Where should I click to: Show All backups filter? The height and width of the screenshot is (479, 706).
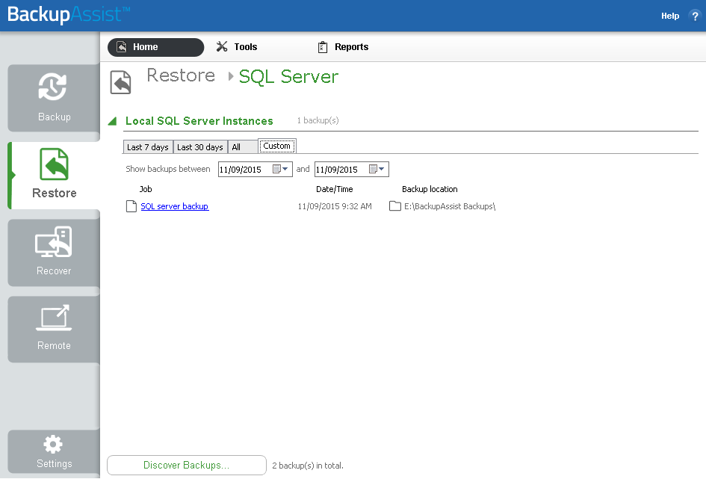pos(242,146)
